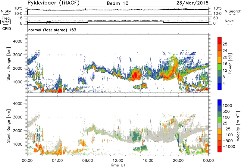Click the 2000 tick in velocity panel

pyautogui.click(x=17, y=131)
